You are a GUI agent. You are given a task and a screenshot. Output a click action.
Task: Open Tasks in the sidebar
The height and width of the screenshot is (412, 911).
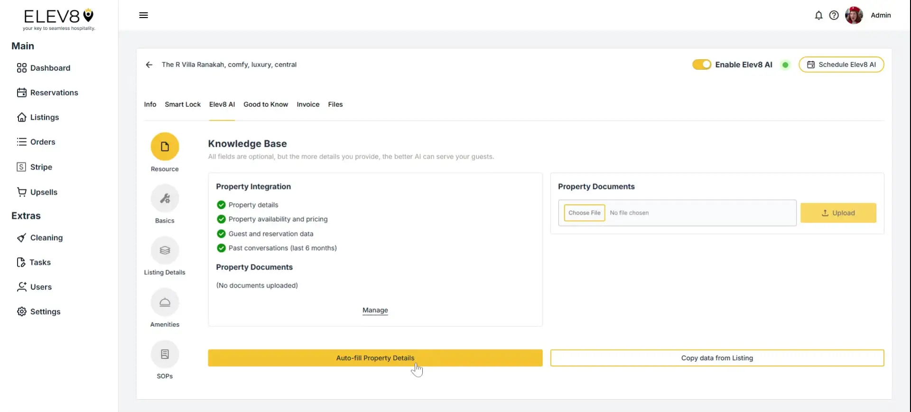tap(34, 262)
